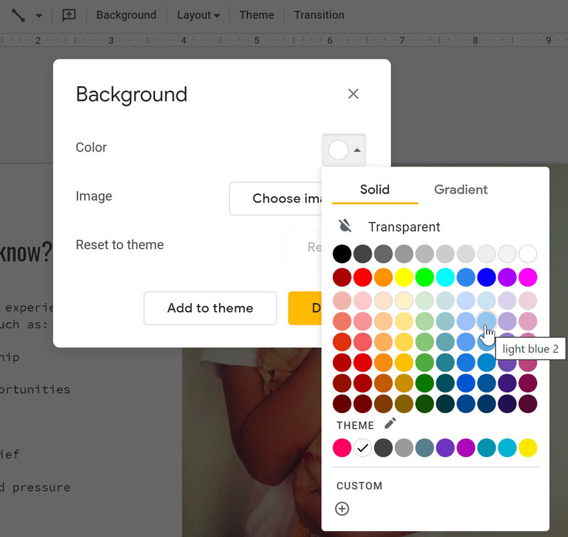Click the add comment icon
The image size is (568, 537).
pos(69,15)
